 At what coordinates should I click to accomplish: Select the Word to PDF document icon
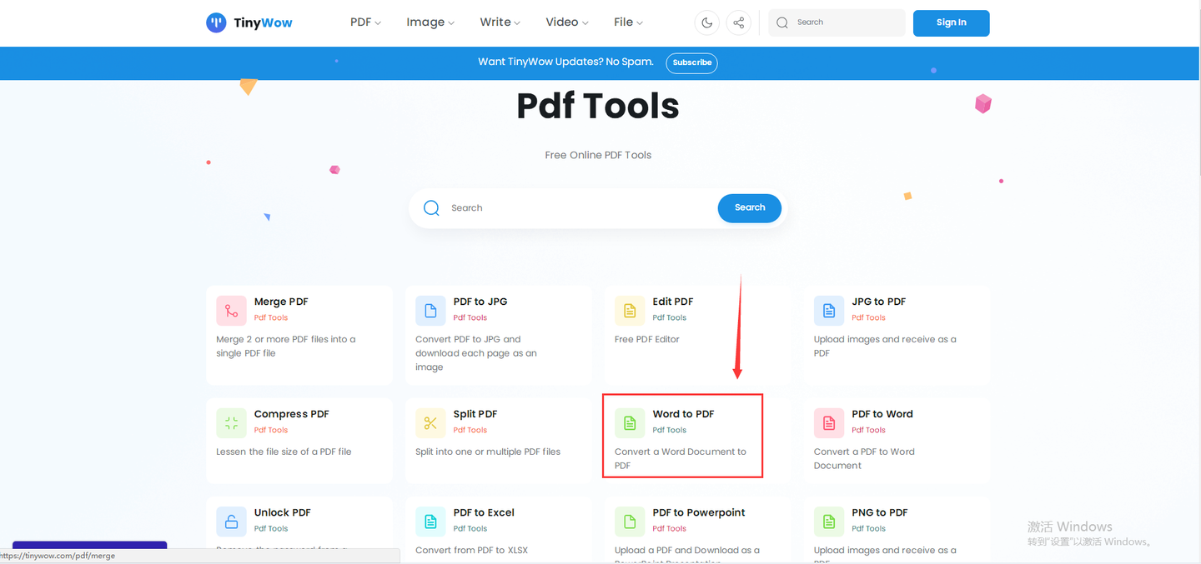point(630,422)
